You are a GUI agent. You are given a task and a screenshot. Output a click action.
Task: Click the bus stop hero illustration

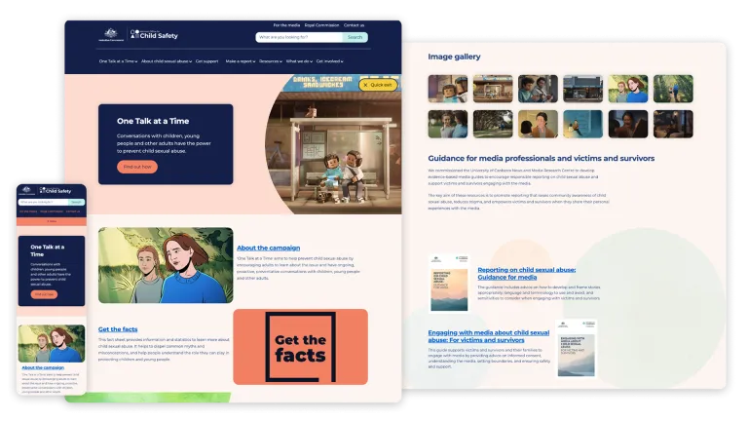(334, 144)
